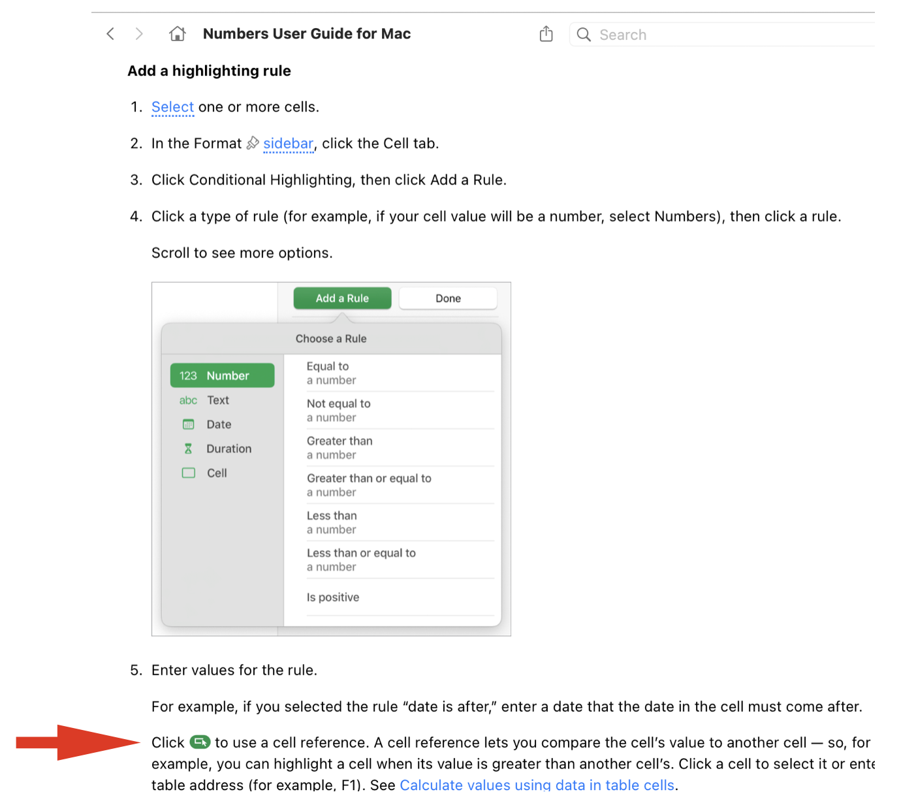The width and height of the screenshot is (901, 807).
Task: Click the calendar icon beside Date
Action: (x=188, y=424)
